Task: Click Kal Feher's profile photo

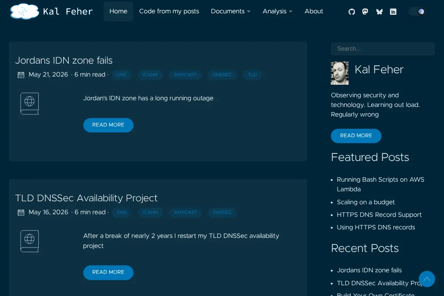Action: point(340,73)
